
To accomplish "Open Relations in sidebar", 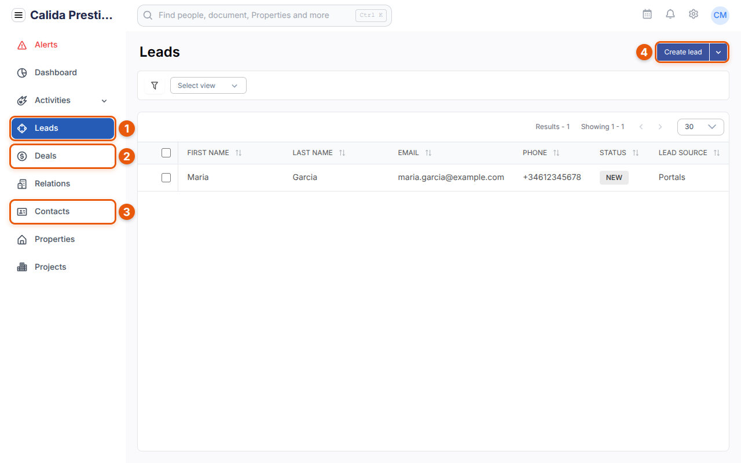I will coord(63,183).
